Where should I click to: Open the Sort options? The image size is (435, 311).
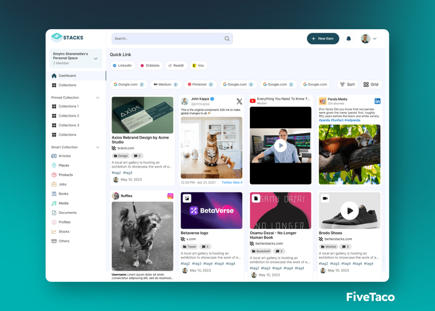(x=346, y=84)
